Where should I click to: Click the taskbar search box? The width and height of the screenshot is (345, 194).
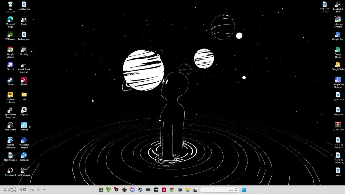(220, 190)
